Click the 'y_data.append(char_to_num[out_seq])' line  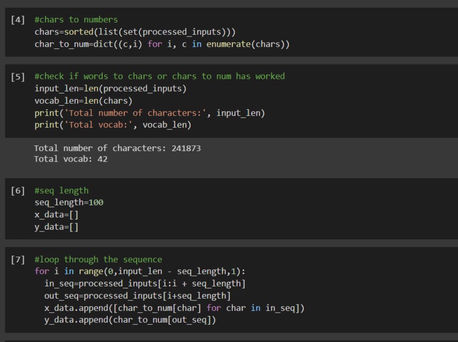point(130,320)
